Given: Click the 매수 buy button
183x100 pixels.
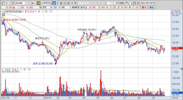Looking at the screenshot, I should (144, 7).
